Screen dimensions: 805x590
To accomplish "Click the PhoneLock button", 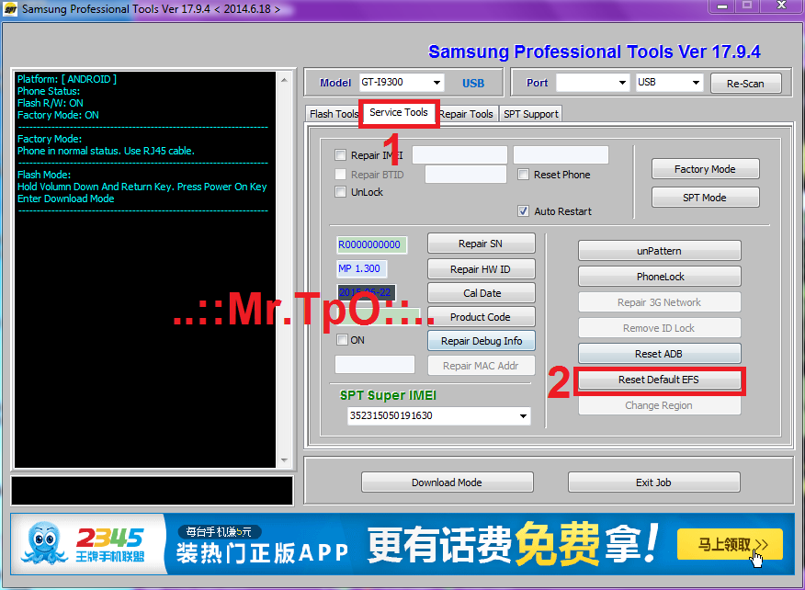I will [x=659, y=277].
